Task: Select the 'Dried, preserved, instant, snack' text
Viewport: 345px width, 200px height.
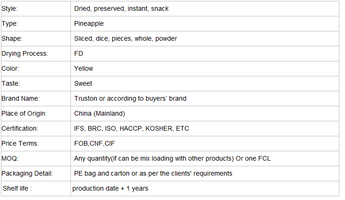Action: pyautogui.click(x=121, y=8)
